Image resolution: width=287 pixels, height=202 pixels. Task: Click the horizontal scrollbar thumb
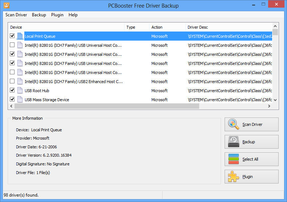click(107, 106)
